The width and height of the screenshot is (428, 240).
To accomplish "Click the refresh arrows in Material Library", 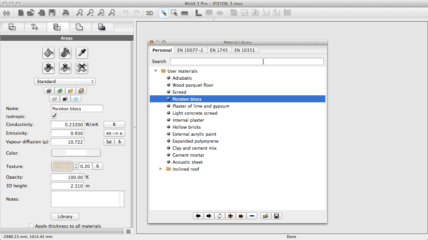I will point(220,216).
